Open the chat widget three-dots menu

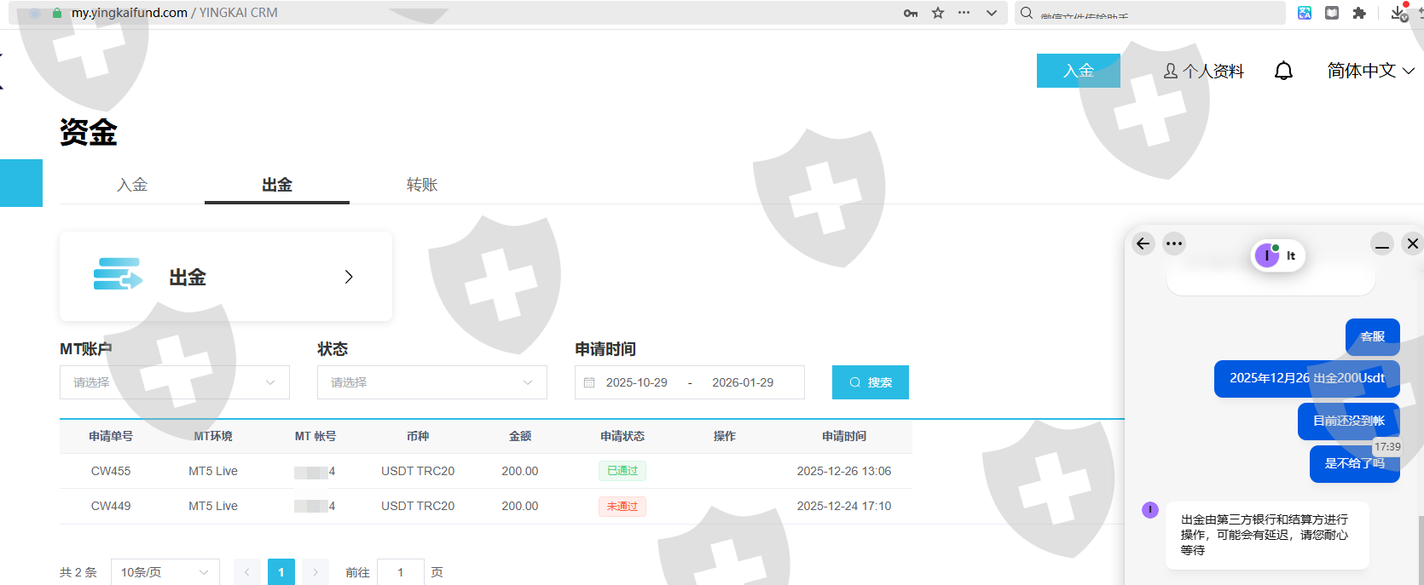click(x=1174, y=244)
